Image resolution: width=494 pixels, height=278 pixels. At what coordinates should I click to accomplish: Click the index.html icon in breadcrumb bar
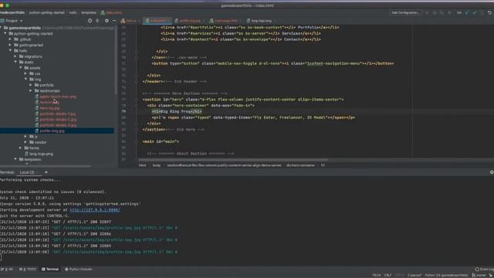pyautogui.click(x=103, y=12)
